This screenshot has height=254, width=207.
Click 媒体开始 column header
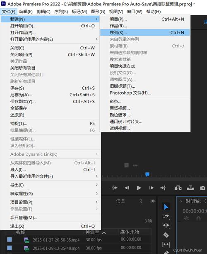(x=130, y=232)
